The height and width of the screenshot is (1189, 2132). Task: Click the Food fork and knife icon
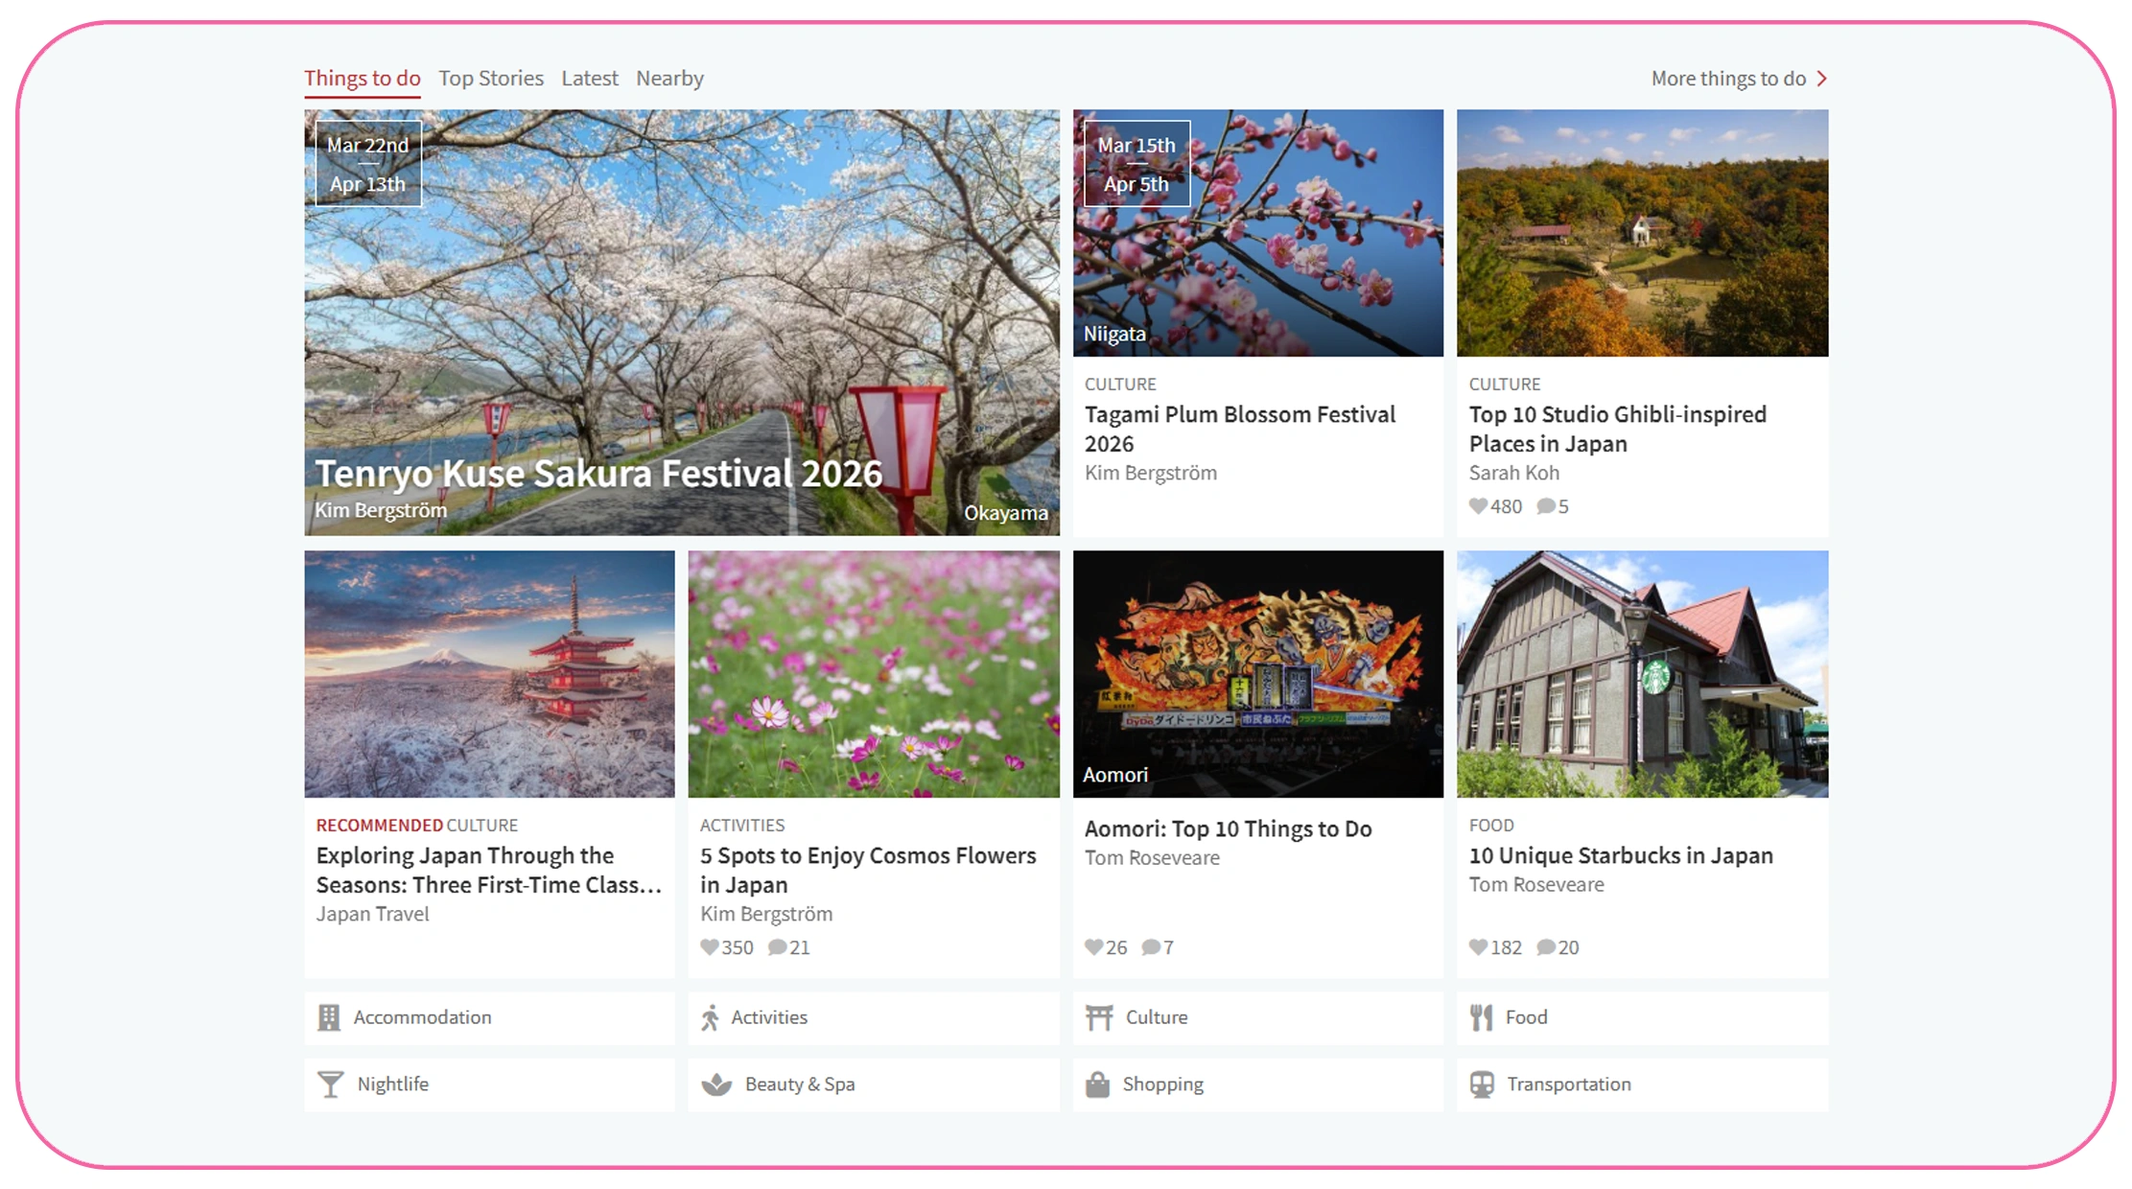click(x=1482, y=1017)
